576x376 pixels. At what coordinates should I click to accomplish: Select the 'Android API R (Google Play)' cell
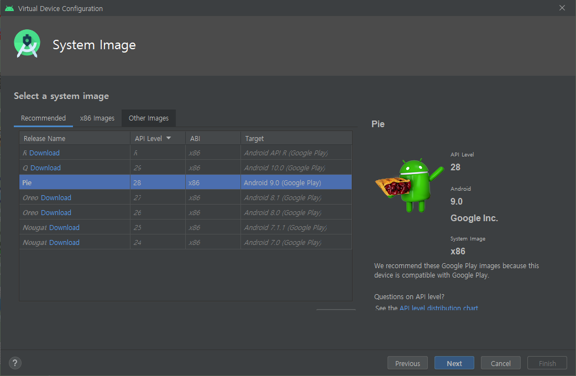point(296,153)
